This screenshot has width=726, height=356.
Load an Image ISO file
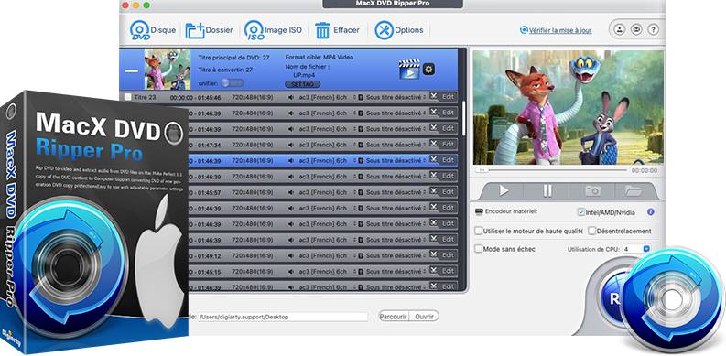273,30
